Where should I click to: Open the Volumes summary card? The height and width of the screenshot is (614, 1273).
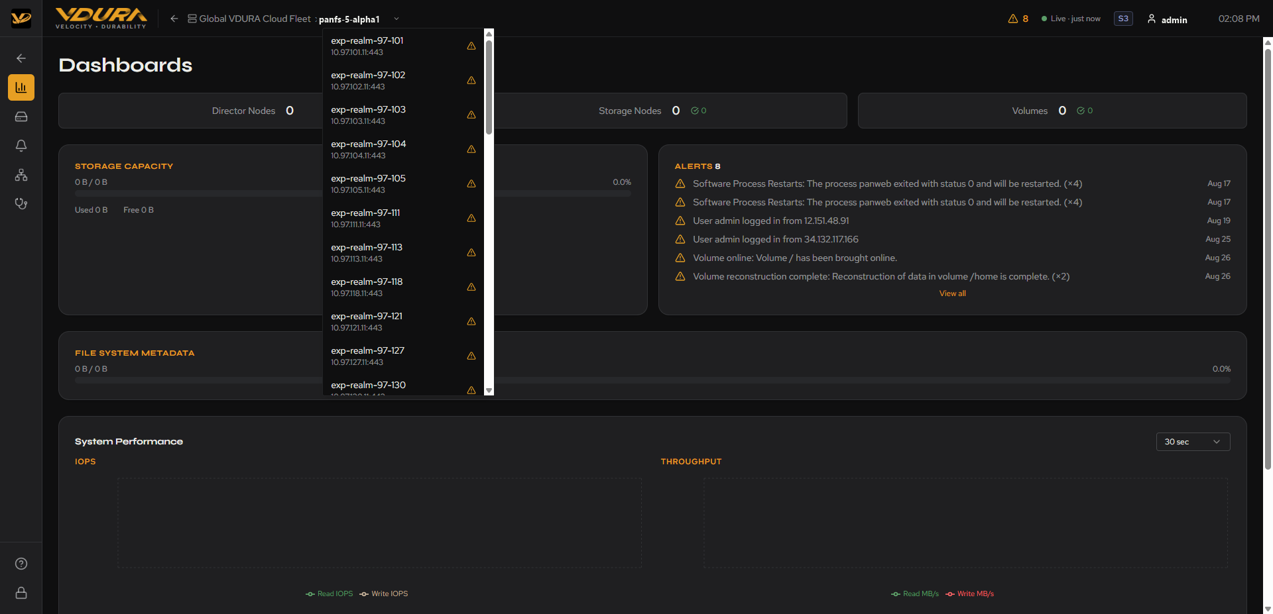click(1052, 111)
